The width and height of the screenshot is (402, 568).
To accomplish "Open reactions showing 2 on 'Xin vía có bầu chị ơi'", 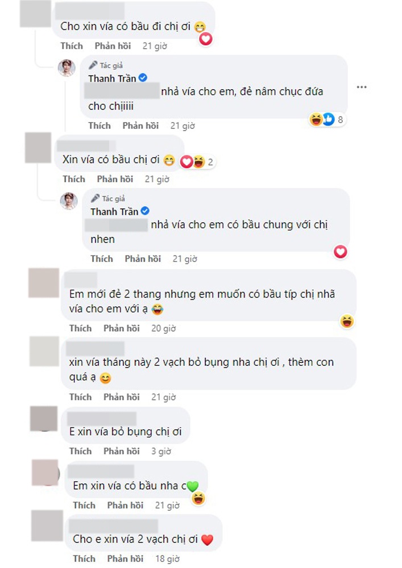I will point(197,162).
